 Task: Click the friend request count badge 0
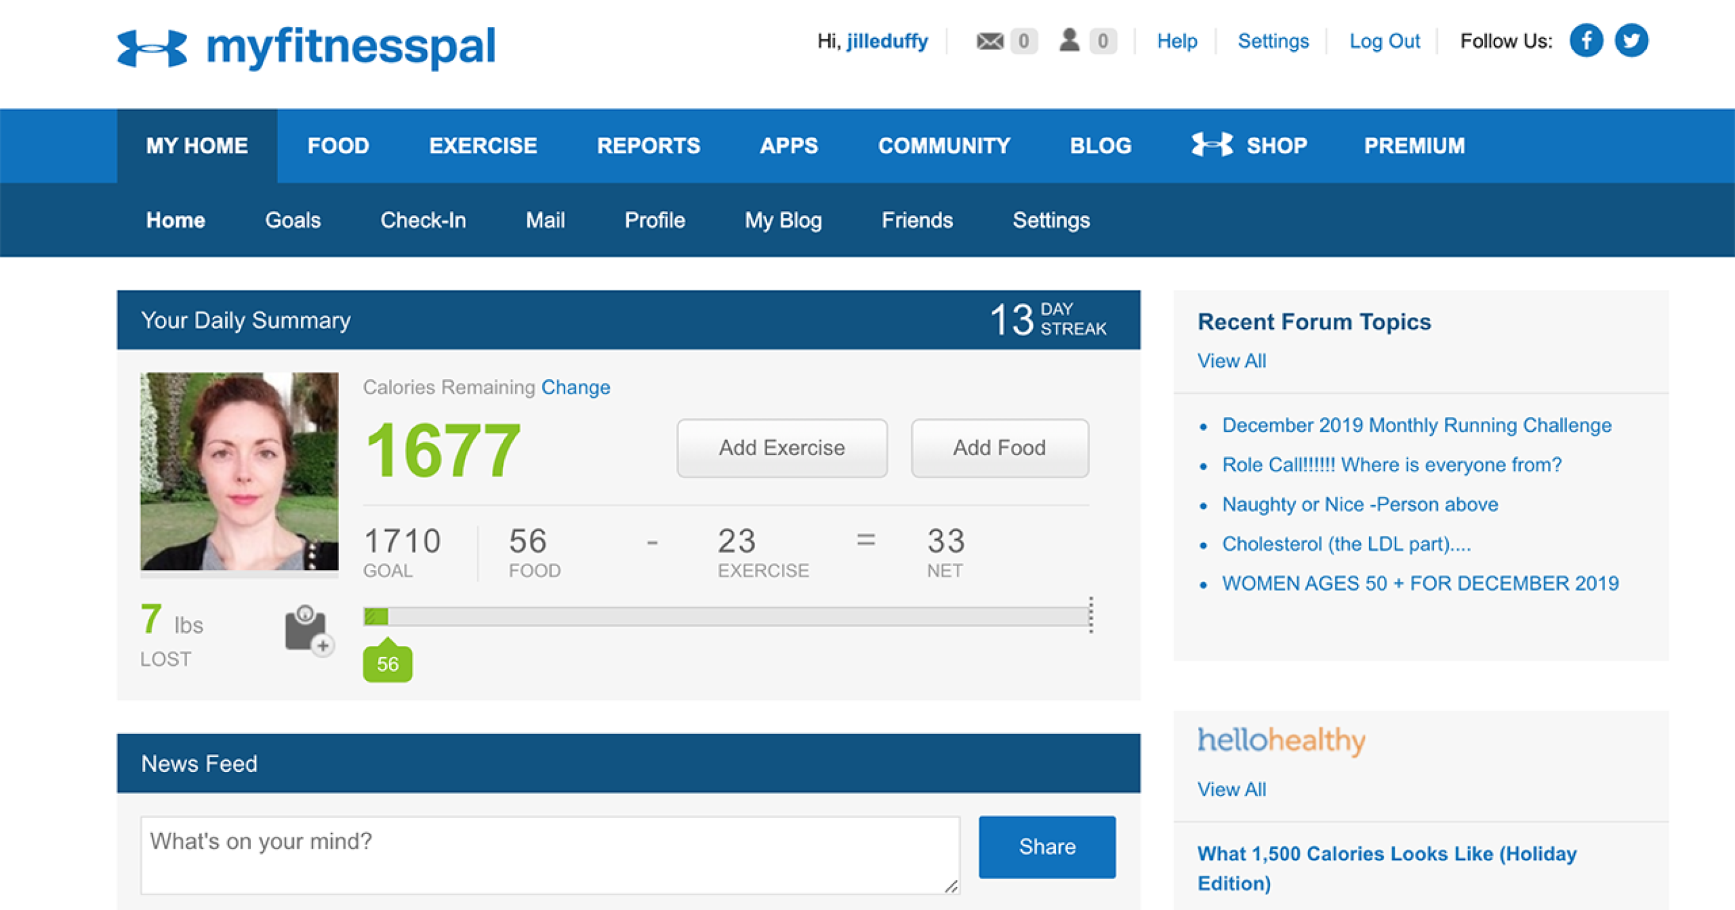click(x=1103, y=41)
